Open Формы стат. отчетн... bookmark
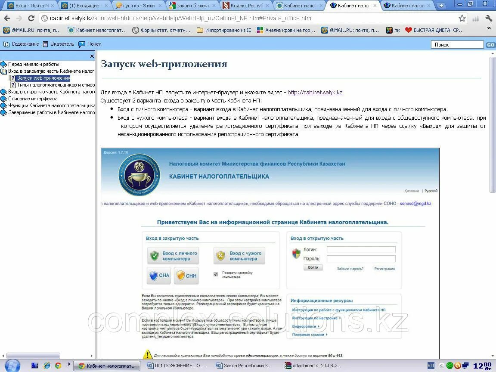This screenshot has width=496, height=372. coord(161,31)
